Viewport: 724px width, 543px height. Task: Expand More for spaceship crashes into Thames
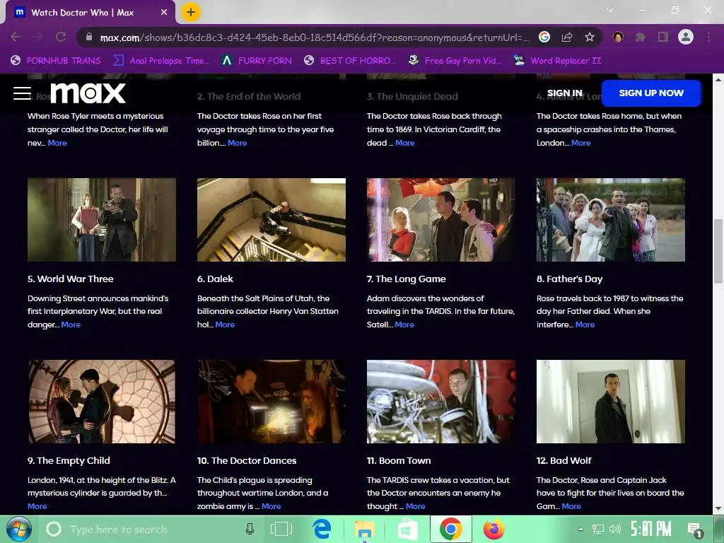click(x=581, y=143)
